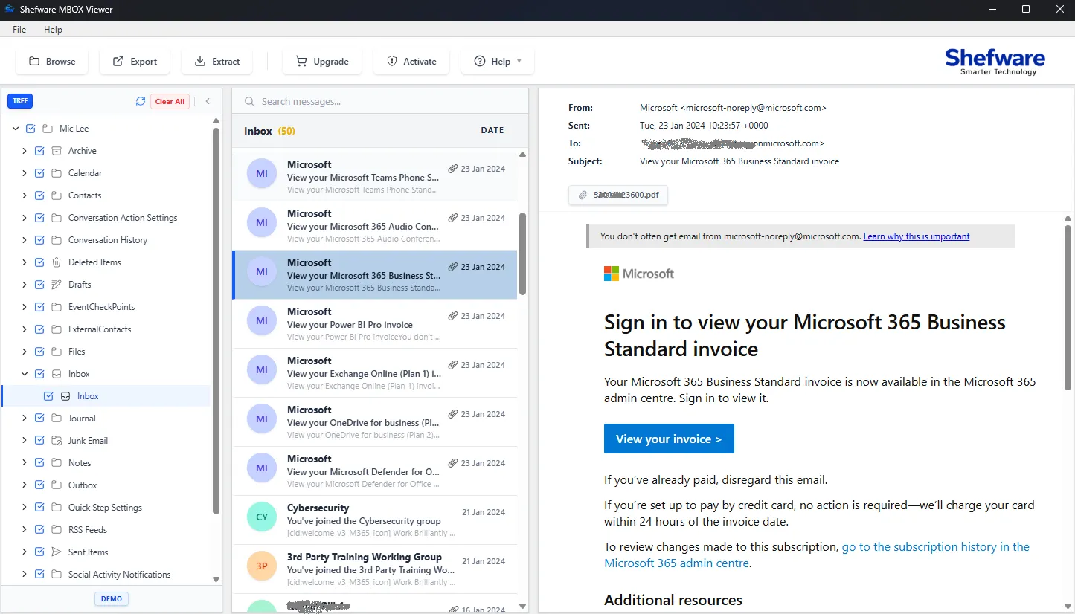1075x614 pixels.
Task: Click paperclip icon on Exchange Online email
Action: tap(453, 365)
